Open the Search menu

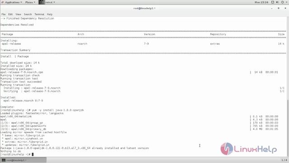pyautogui.click(x=28, y=14)
